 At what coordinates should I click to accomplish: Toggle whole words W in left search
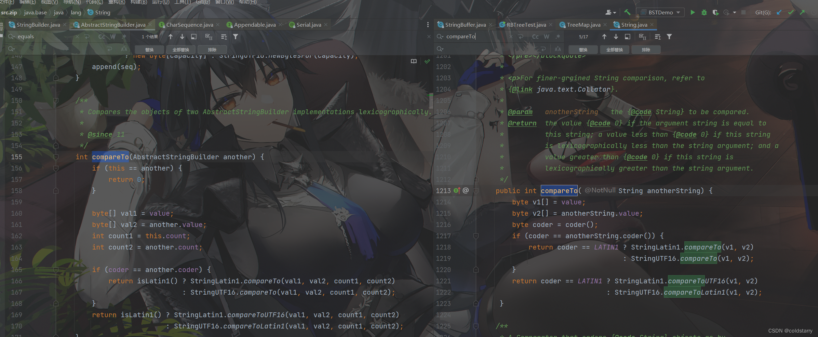click(113, 37)
